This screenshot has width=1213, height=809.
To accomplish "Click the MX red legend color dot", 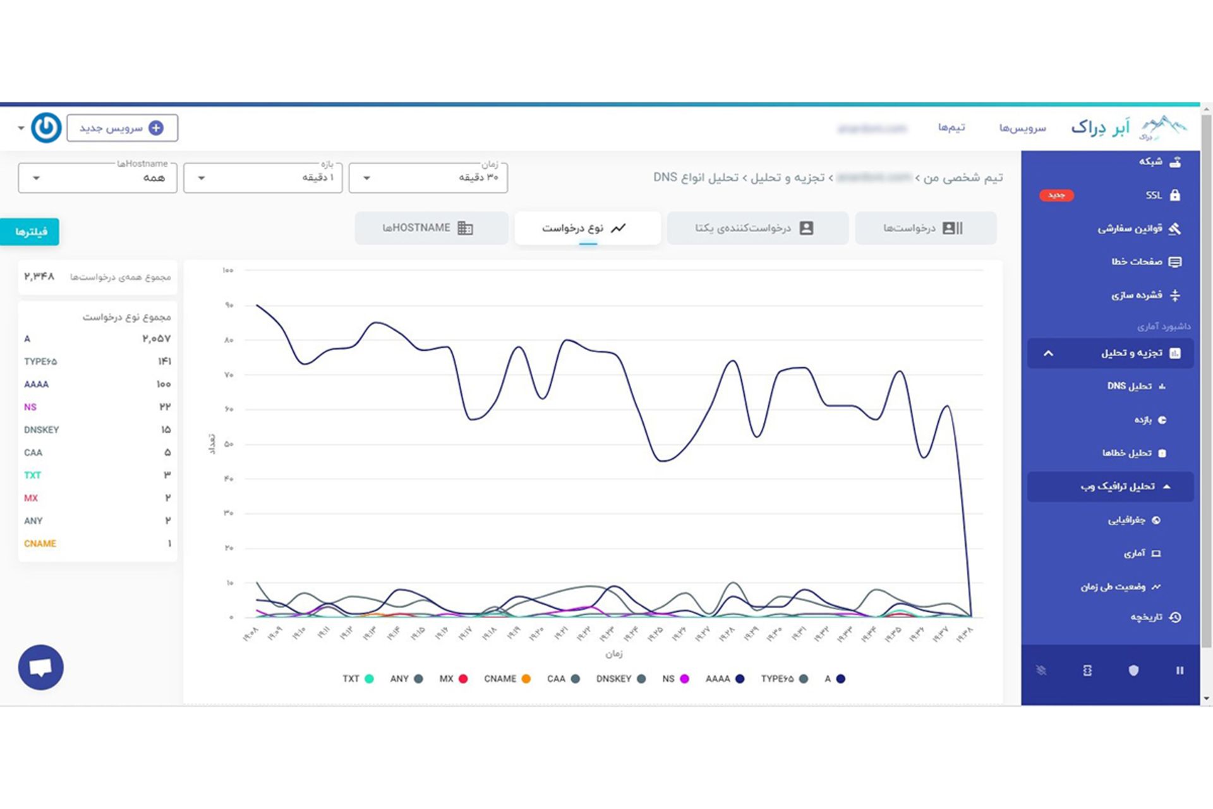I will (463, 679).
